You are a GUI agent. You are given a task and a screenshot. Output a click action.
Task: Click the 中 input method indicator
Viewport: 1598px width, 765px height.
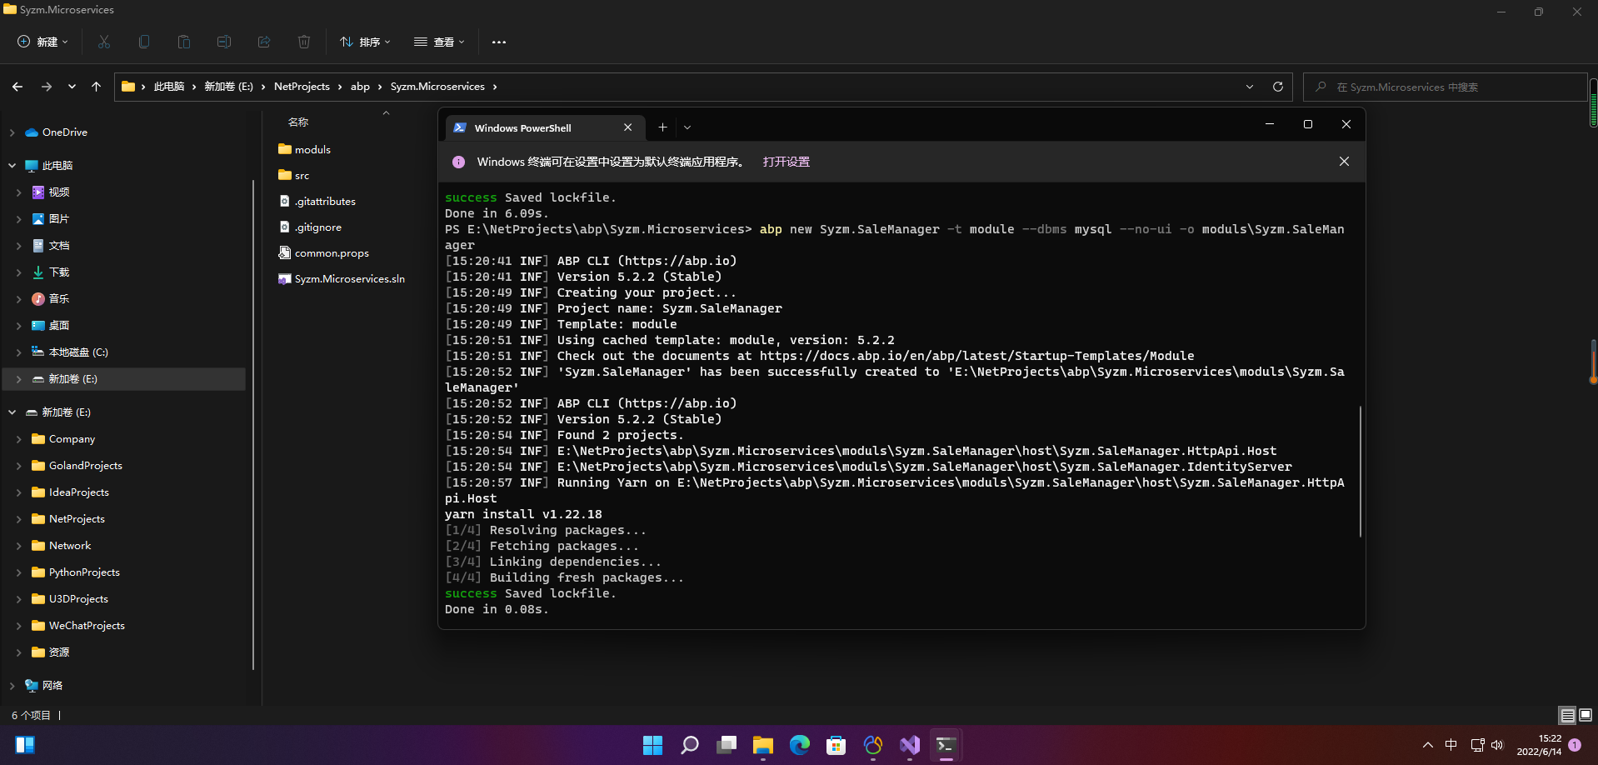(1451, 745)
